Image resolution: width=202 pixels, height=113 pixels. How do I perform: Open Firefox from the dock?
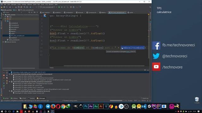point(53,106)
